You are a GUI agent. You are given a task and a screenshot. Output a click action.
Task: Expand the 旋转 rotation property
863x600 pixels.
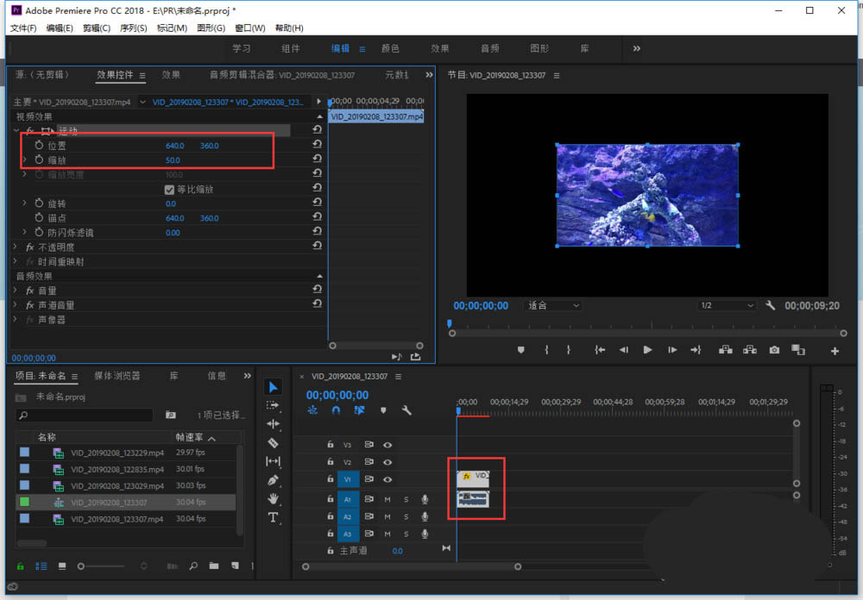(x=24, y=203)
